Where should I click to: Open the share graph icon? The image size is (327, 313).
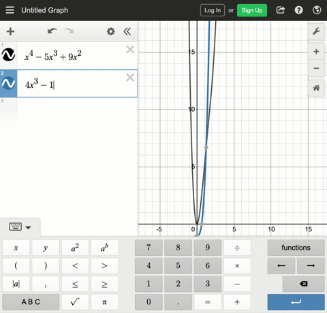coord(281,10)
